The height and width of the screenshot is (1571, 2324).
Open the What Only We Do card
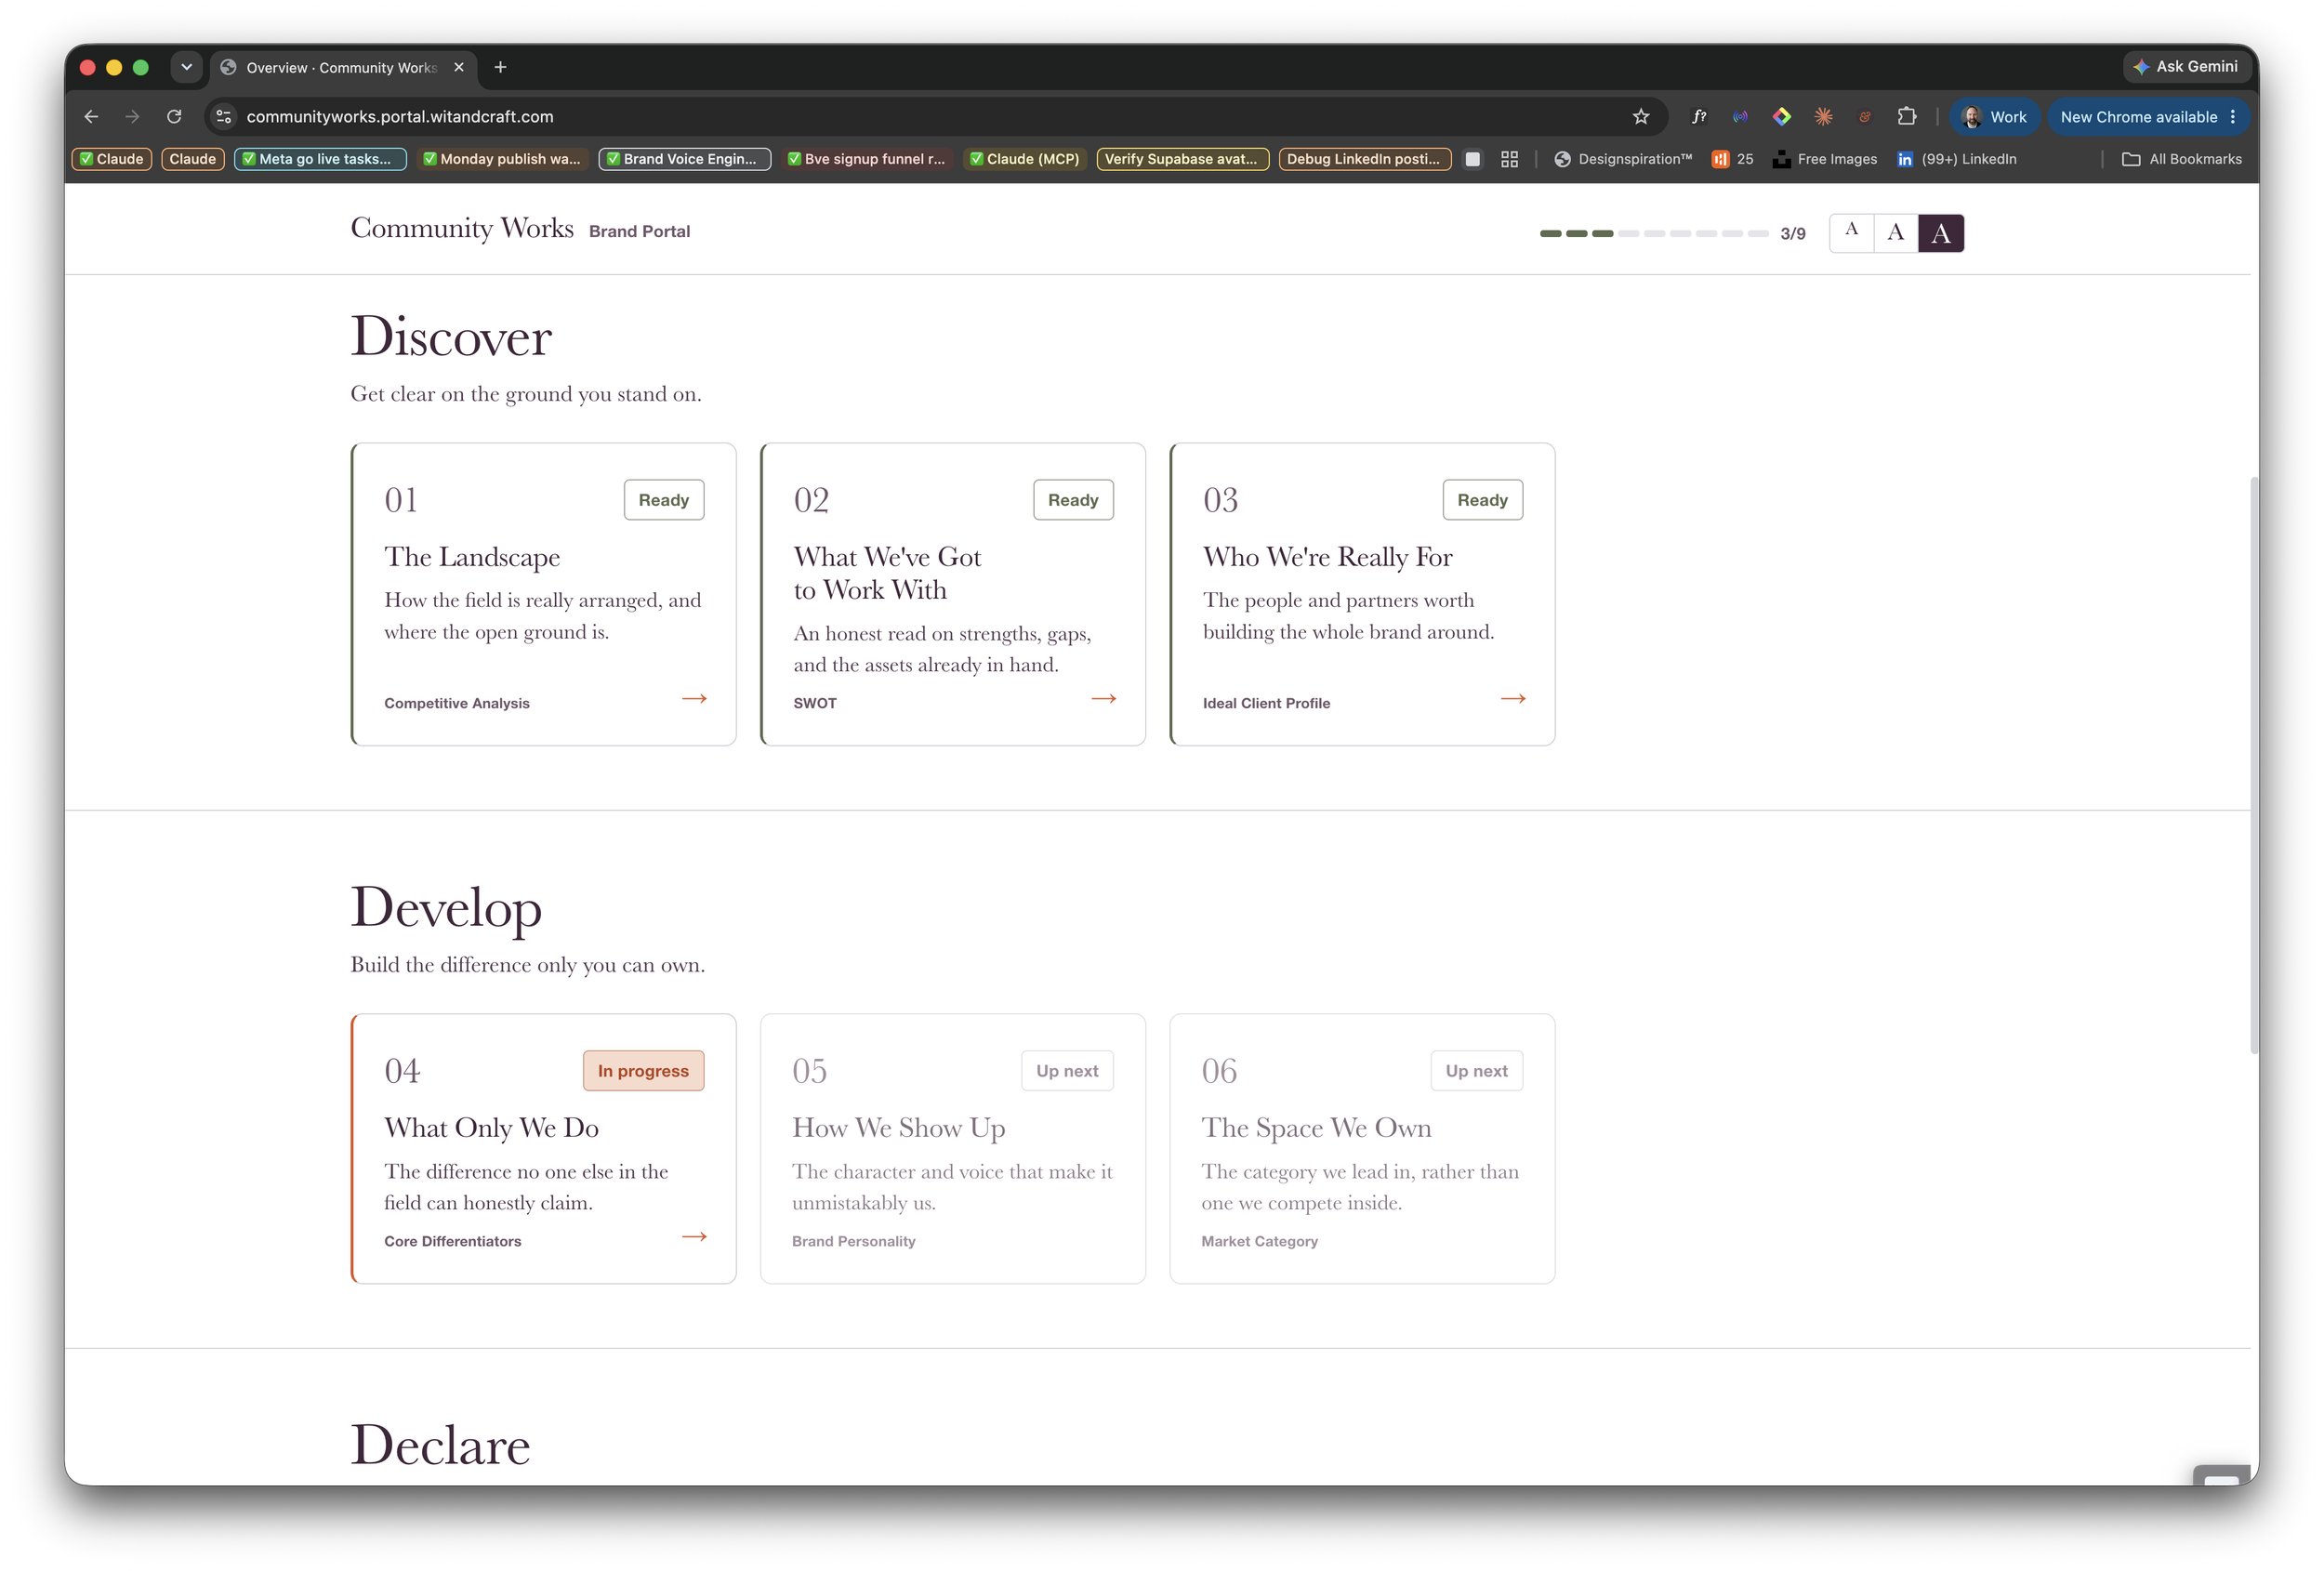pos(544,1149)
